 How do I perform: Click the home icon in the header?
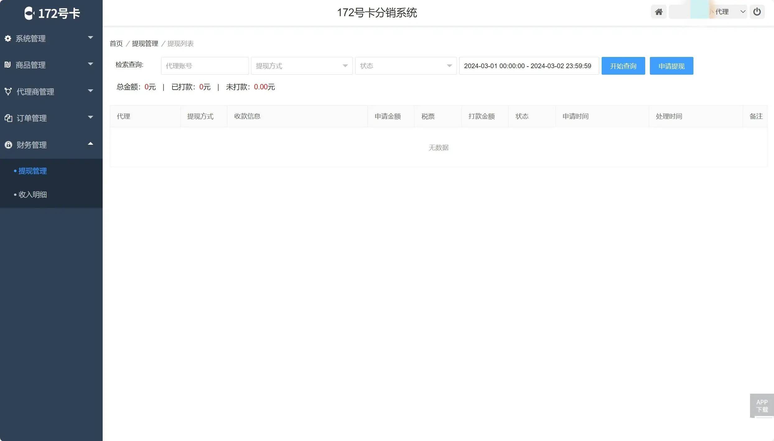[x=659, y=12]
